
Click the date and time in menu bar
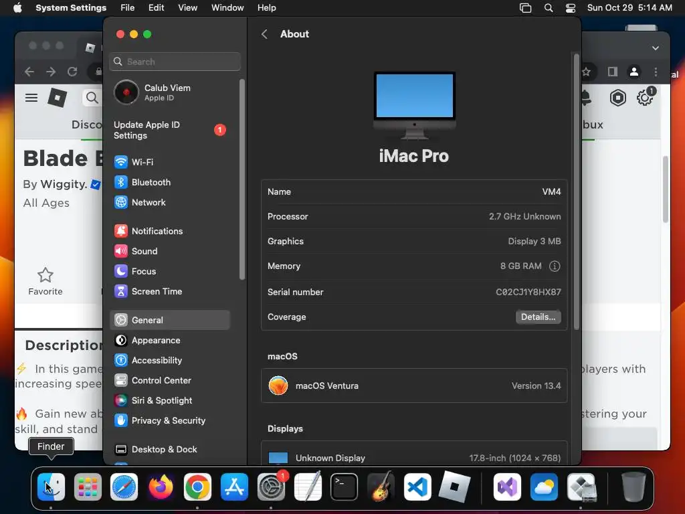pyautogui.click(x=629, y=8)
